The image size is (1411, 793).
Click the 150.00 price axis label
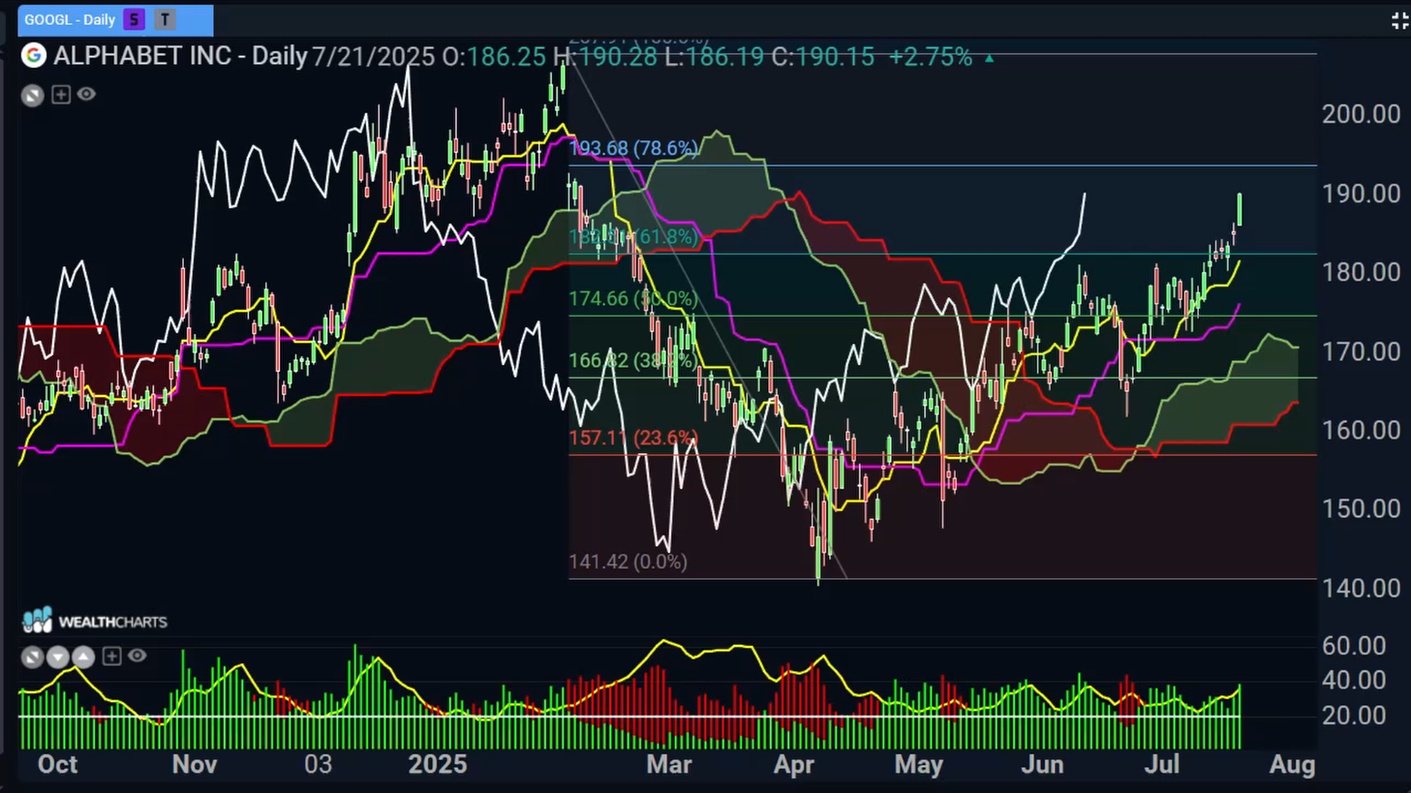(x=1361, y=509)
